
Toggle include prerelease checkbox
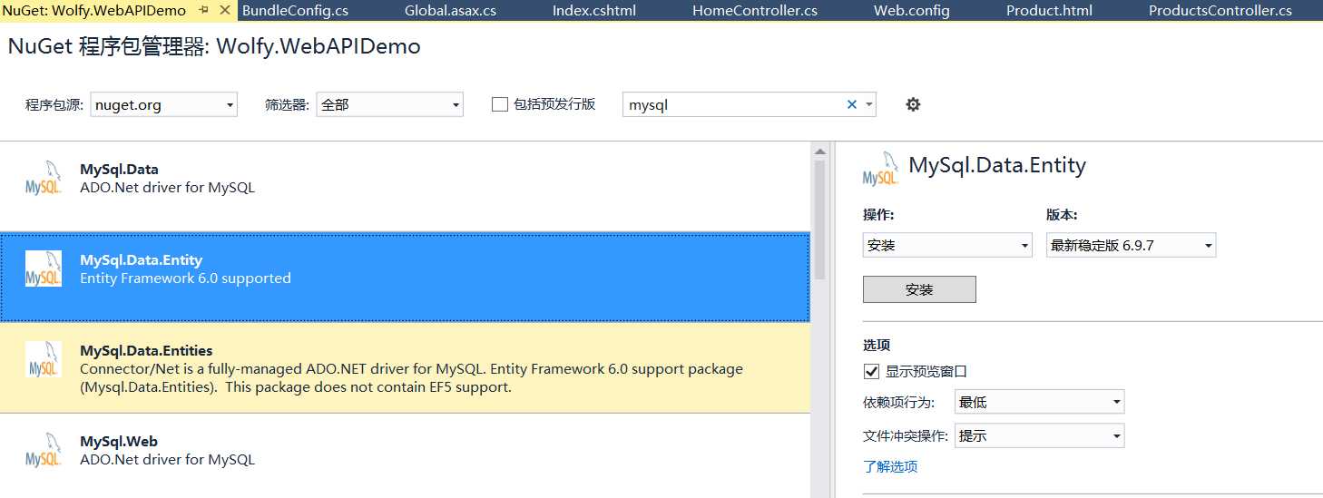click(x=499, y=104)
